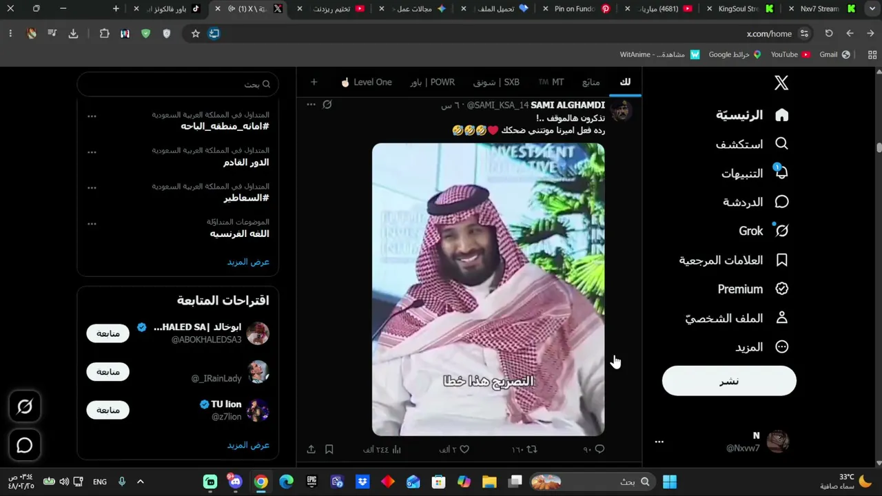This screenshot has height=496, width=882.
Task: Open account menu dots beside @Nxvw7
Action: point(659,442)
